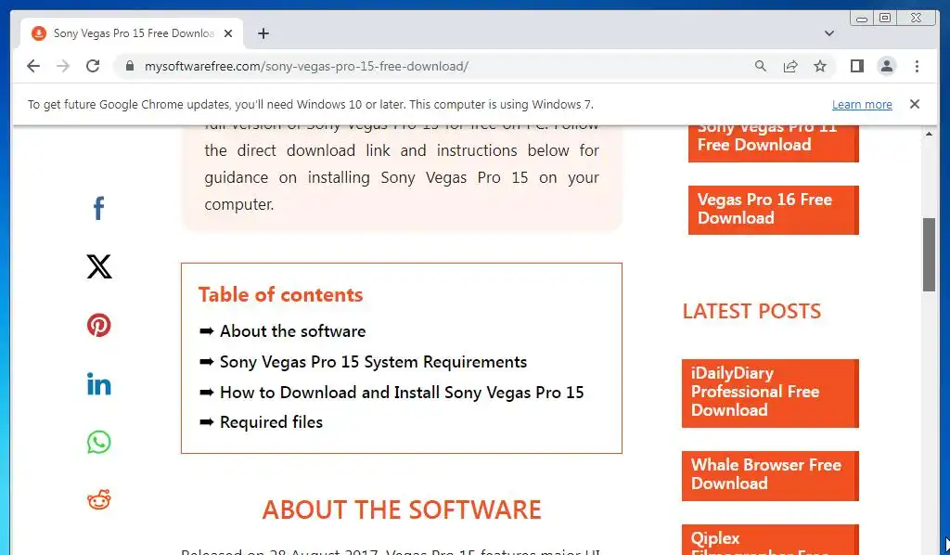Share page via X (Twitter) icon

[x=98, y=266]
